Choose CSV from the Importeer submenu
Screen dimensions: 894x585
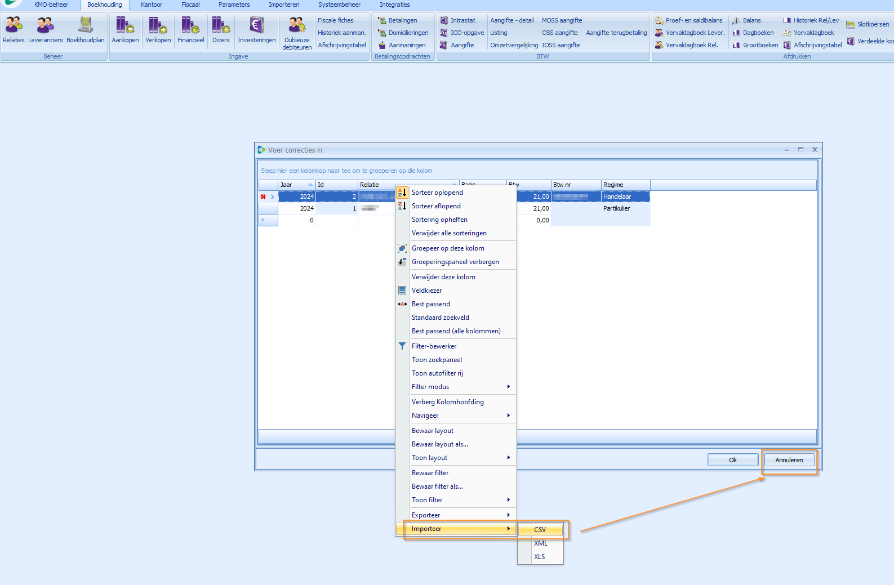[x=540, y=530]
